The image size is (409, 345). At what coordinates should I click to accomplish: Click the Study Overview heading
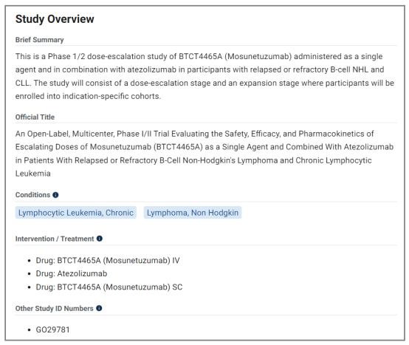[55, 19]
